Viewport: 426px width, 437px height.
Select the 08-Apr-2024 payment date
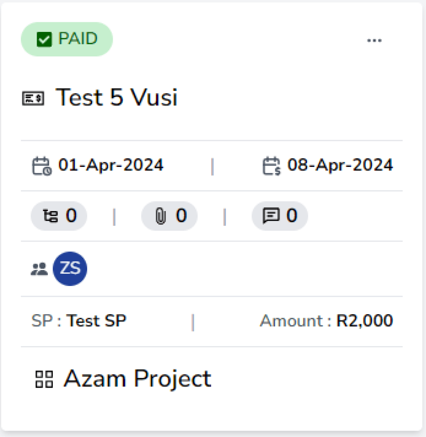[x=340, y=165]
